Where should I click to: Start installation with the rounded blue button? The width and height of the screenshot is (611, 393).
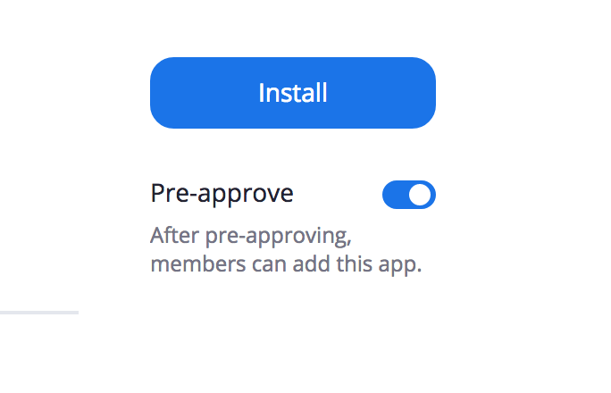(x=293, y=93)
